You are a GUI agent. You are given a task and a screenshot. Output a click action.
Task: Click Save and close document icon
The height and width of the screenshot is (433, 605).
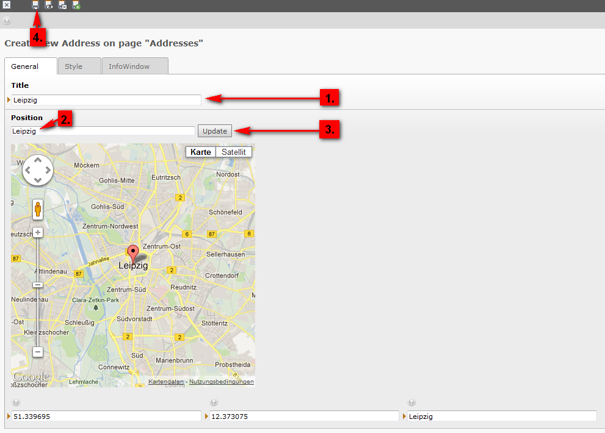[62, 5]
